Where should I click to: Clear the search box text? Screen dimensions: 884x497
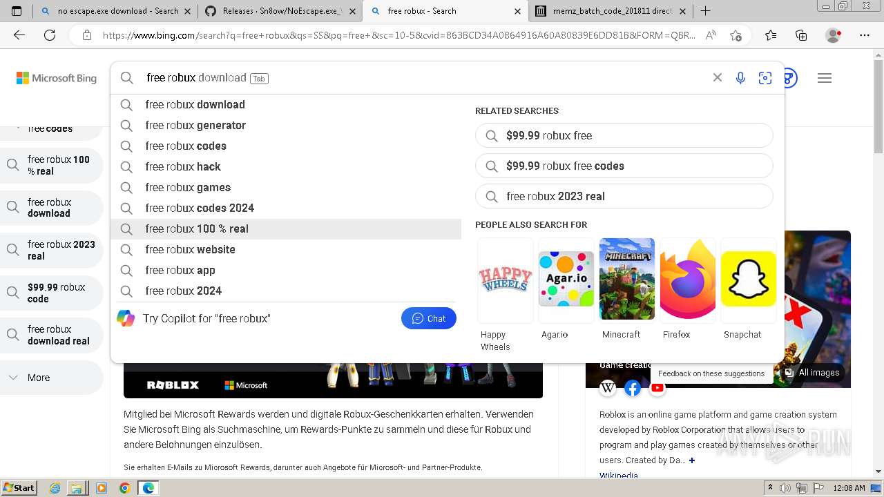click(x=718, y=78)
